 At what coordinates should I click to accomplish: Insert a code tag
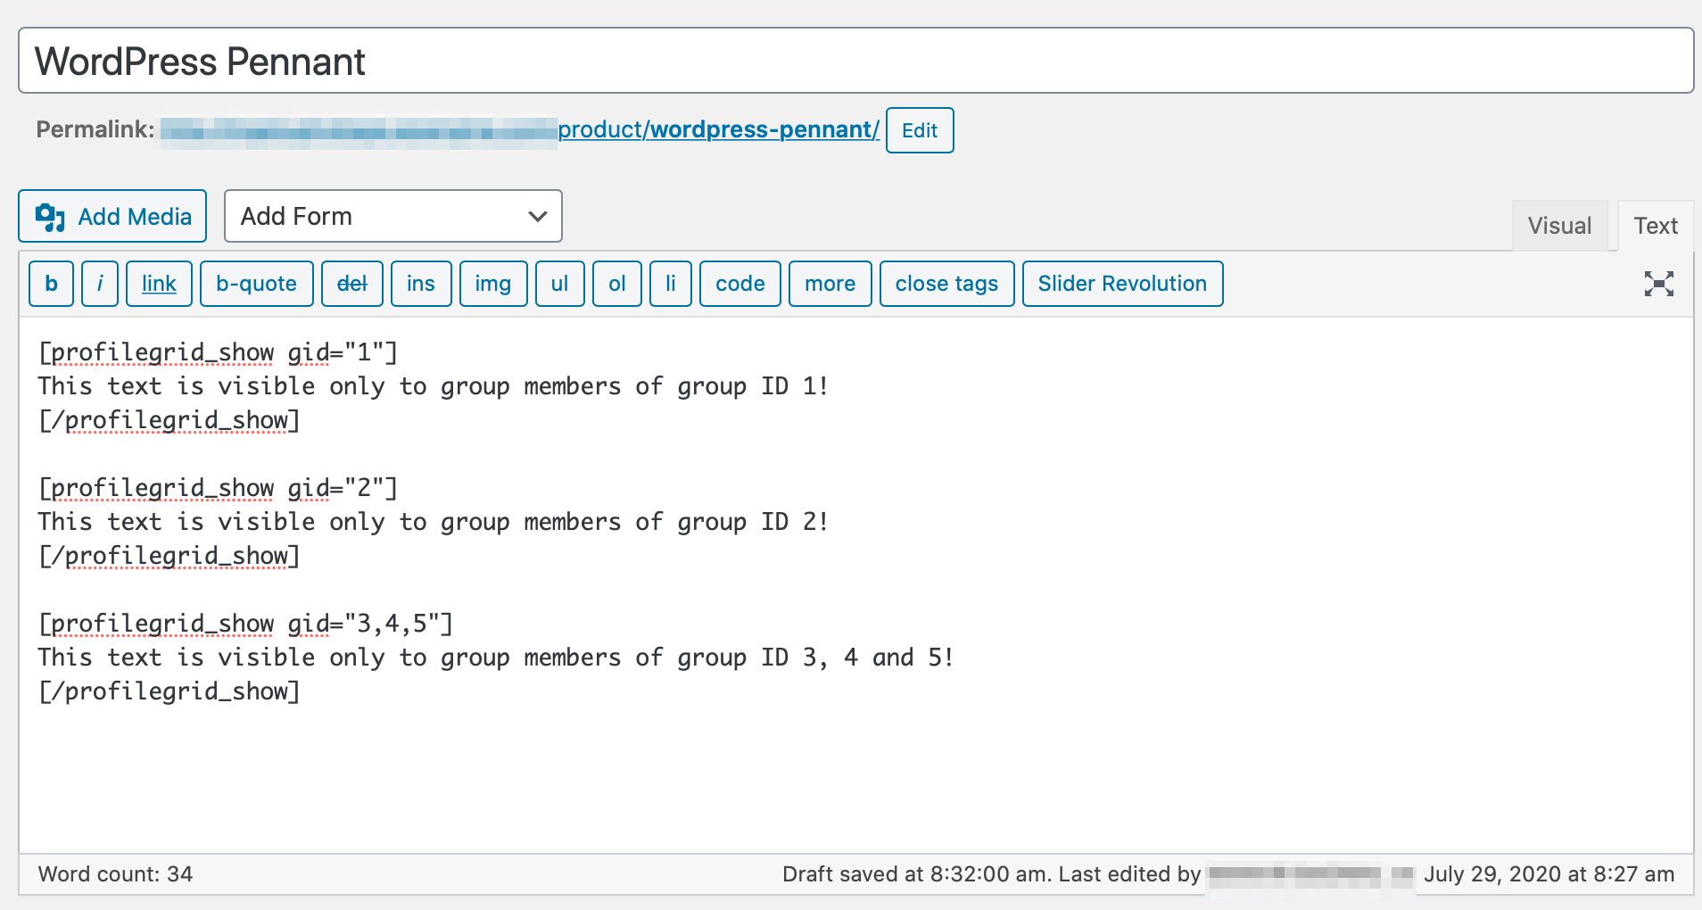point(739,284)
